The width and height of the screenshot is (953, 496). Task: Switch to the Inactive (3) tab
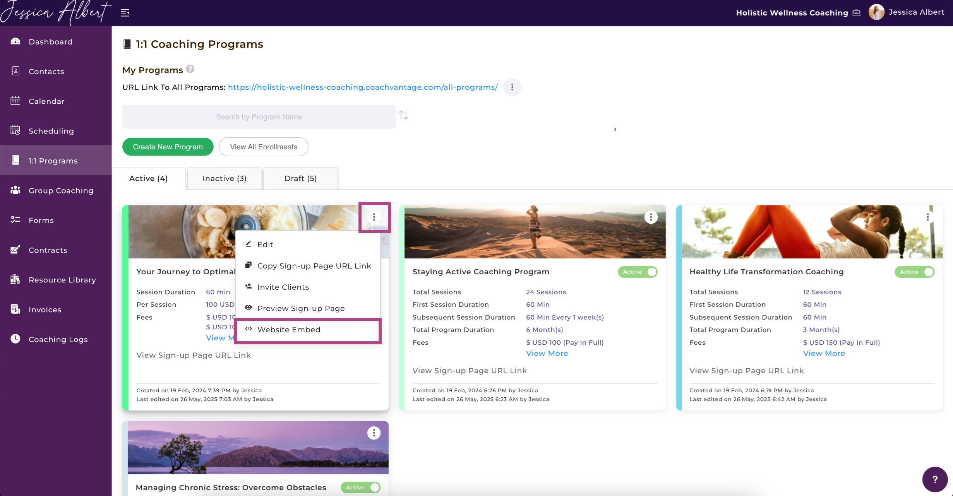tap(225, 178)
